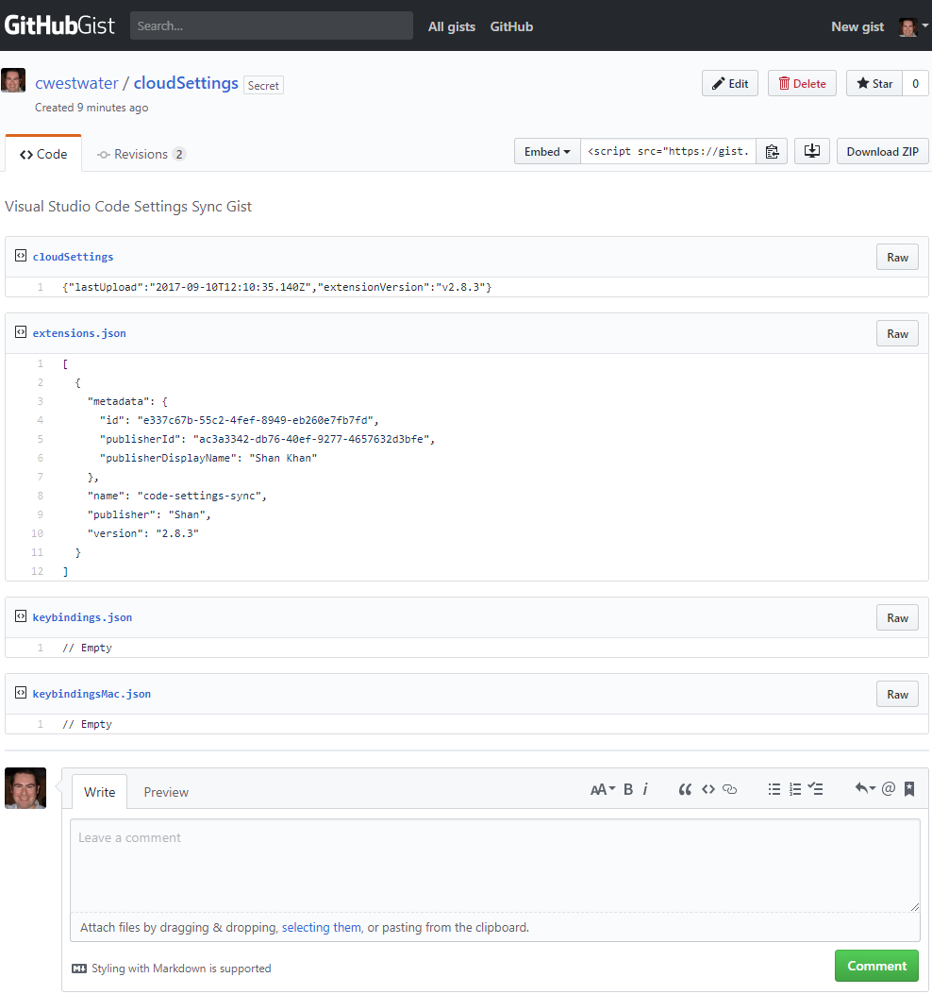The height and width of the screenshot is (994, 932).
Task: Click the star count 0
Action: click(x=916, y=83)
